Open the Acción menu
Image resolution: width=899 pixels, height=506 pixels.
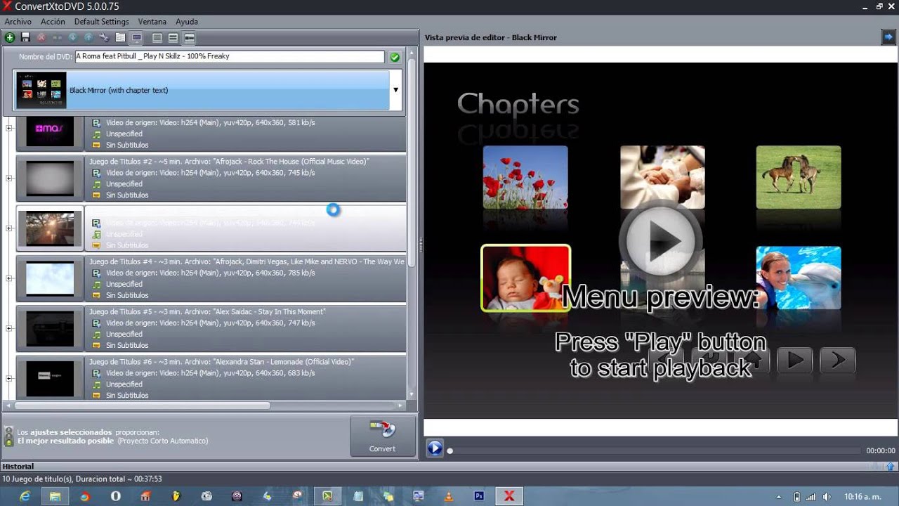coord(53,22)
